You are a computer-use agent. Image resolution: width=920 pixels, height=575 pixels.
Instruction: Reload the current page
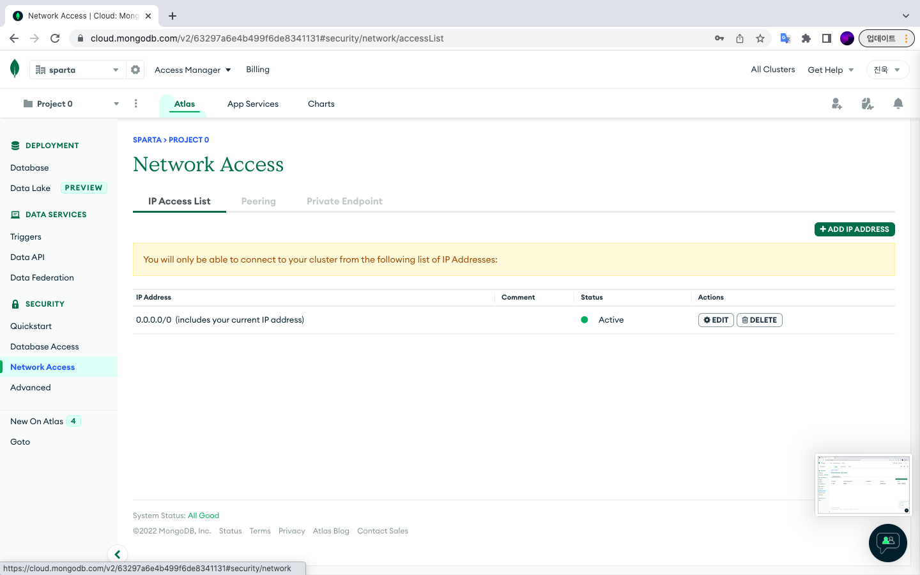[x=55, y=38]
